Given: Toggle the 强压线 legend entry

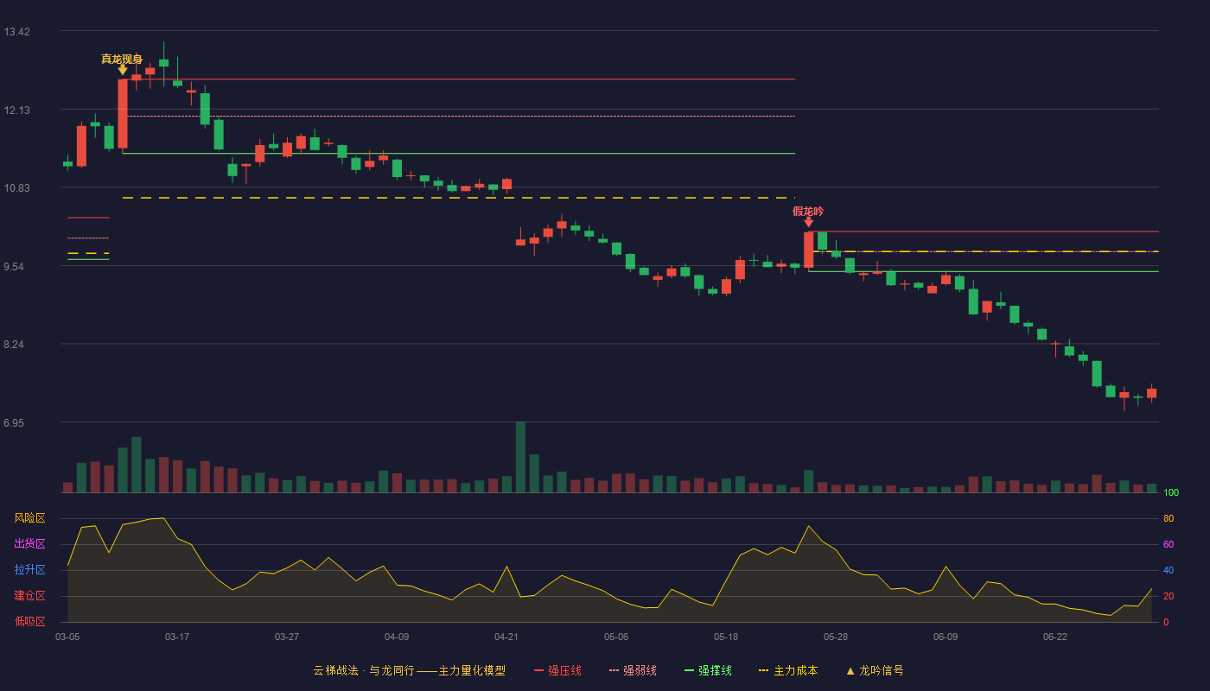Looking at the screenshot, I should [557, 670].
